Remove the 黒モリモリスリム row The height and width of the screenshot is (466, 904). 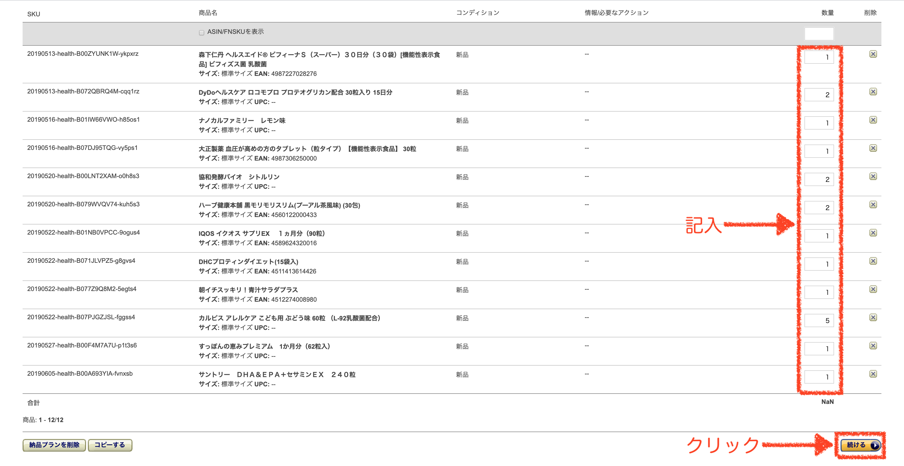tap(873, 204)
